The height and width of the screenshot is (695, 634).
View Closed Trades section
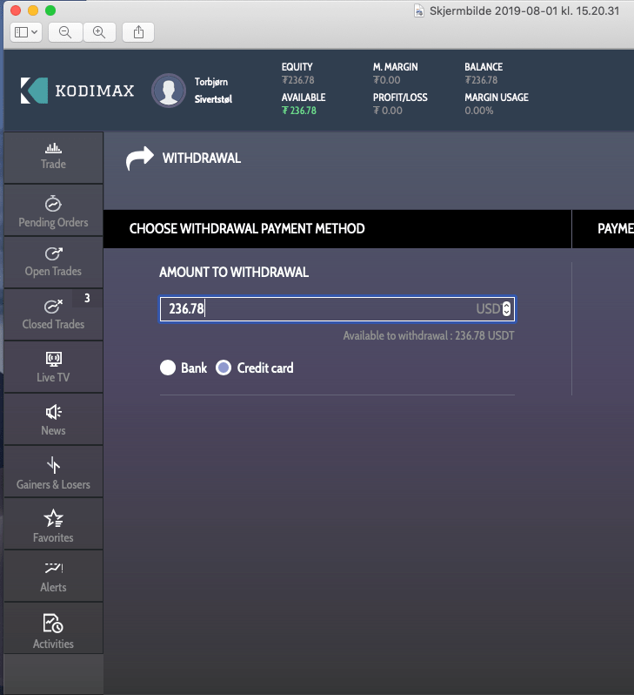point(53,314)
